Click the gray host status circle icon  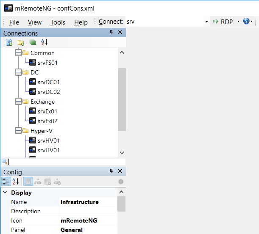[121, 182]
